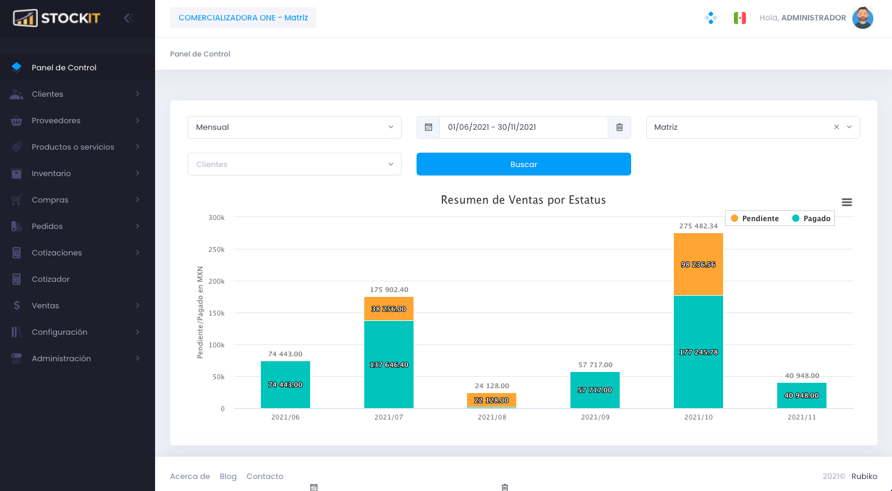This screenshot has width=892, height=491.
Task: Click the 2021/10 Pendiente bar 98 236.56
Action: click(698, 264)
